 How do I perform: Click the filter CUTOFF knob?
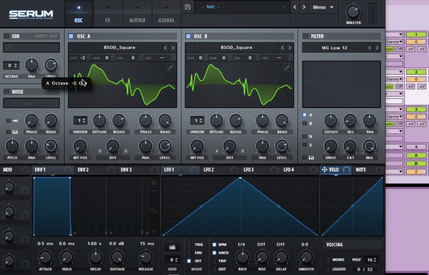331,121
